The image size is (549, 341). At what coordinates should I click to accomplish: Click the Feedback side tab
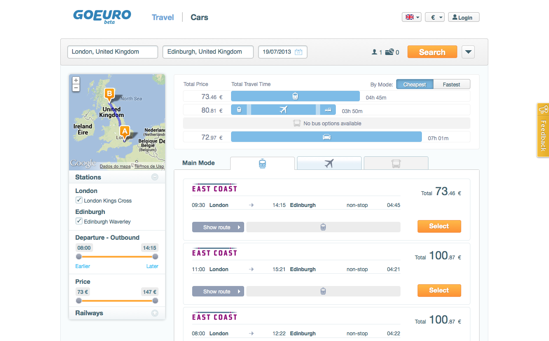(543, 130)
